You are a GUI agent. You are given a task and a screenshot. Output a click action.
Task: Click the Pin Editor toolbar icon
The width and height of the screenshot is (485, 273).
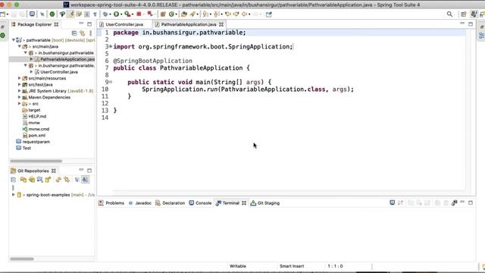tap(268, 14)
